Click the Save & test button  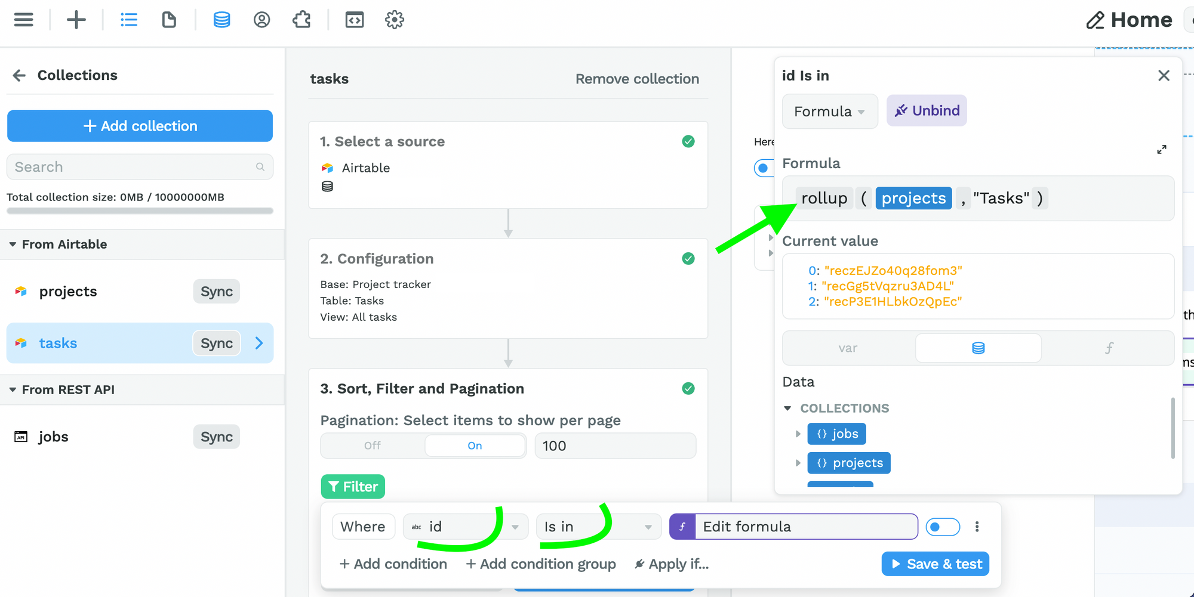935,564
